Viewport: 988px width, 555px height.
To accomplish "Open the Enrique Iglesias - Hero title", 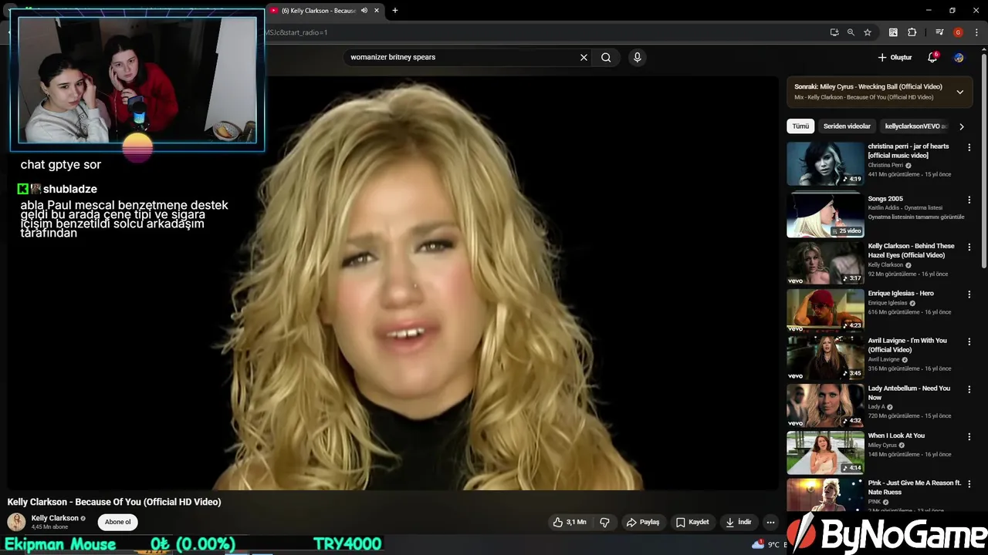I will point(901,294).
